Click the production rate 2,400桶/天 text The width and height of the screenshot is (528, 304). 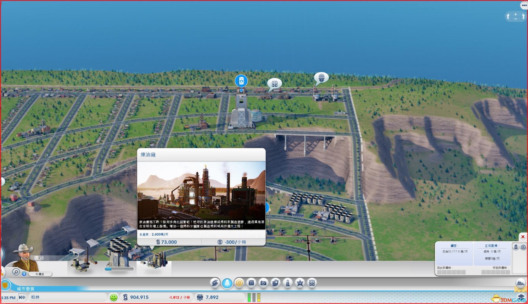coord(154,234)
